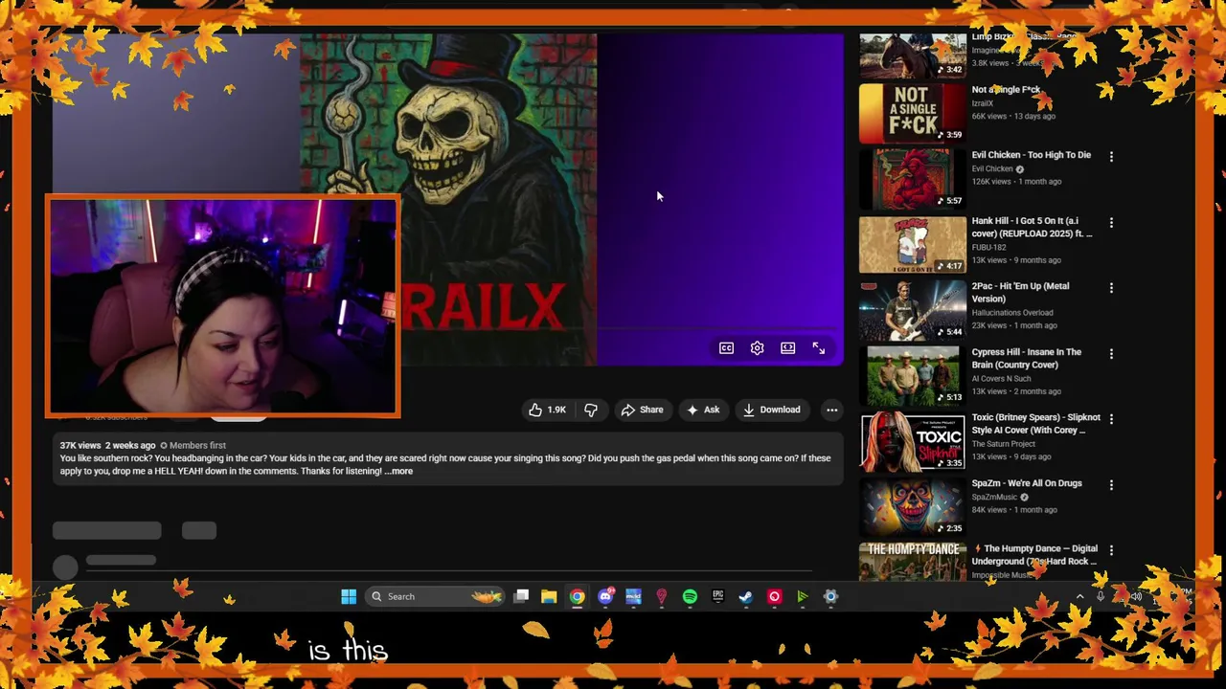Open Epic Games Launcher from taskbar

(x=717, y=596)
